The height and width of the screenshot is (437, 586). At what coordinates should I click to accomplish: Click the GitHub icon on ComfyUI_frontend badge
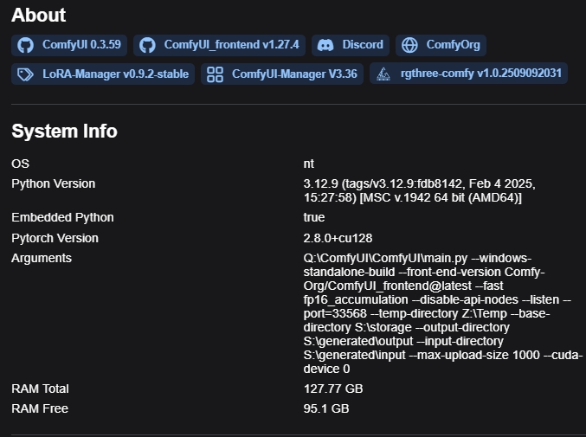(x=147, y=45)
